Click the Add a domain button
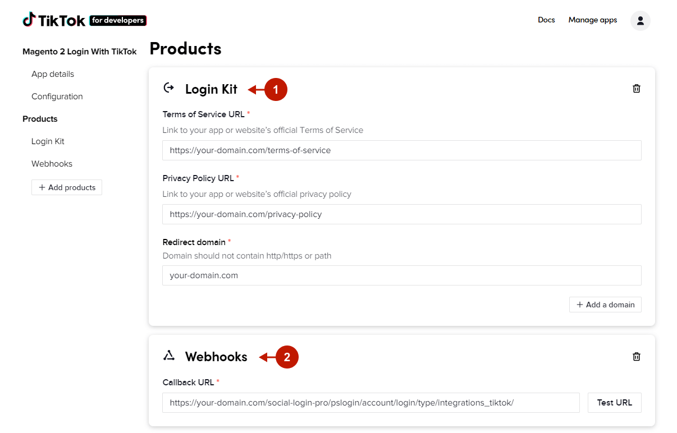677x433 pixels. pyautogui.click(x=605, y=305)
